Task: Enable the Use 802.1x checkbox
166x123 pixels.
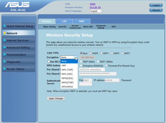Action: (49, 61)
